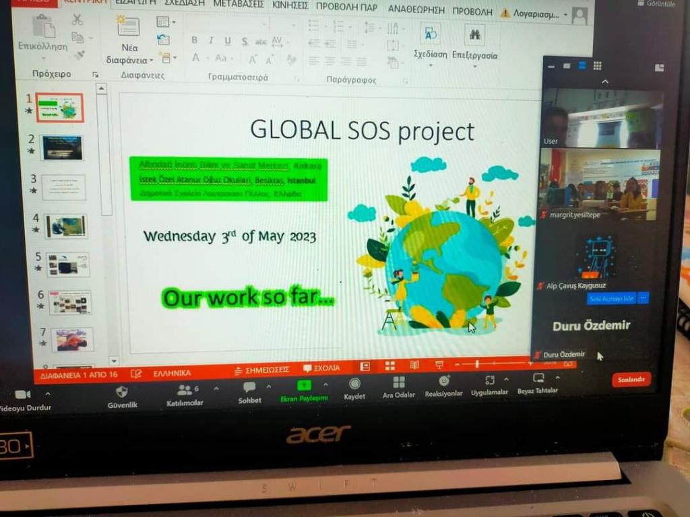Open the Sohbet chat icon
Screen dimensions: 690x517
249,387
